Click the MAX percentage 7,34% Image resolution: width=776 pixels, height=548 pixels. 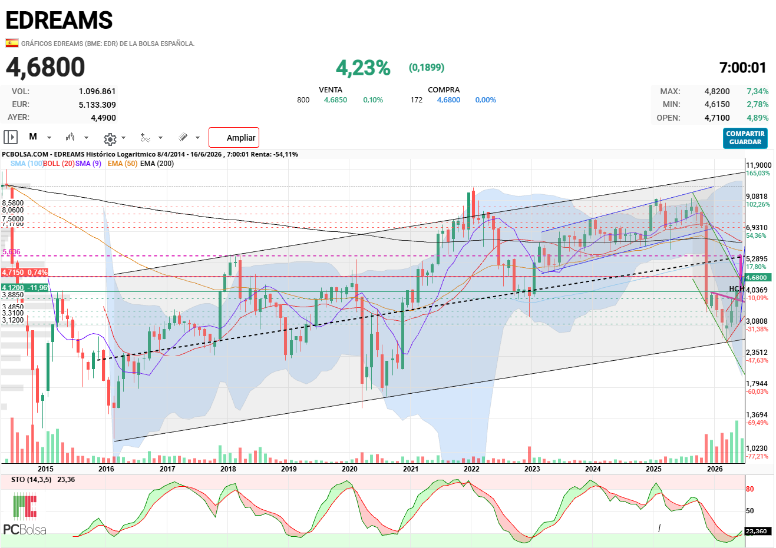click(x=758, y=91)
